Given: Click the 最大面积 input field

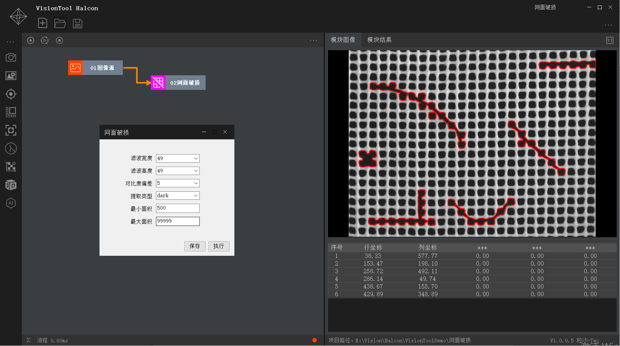Looking at the screenshot, I should click(178, 221).
